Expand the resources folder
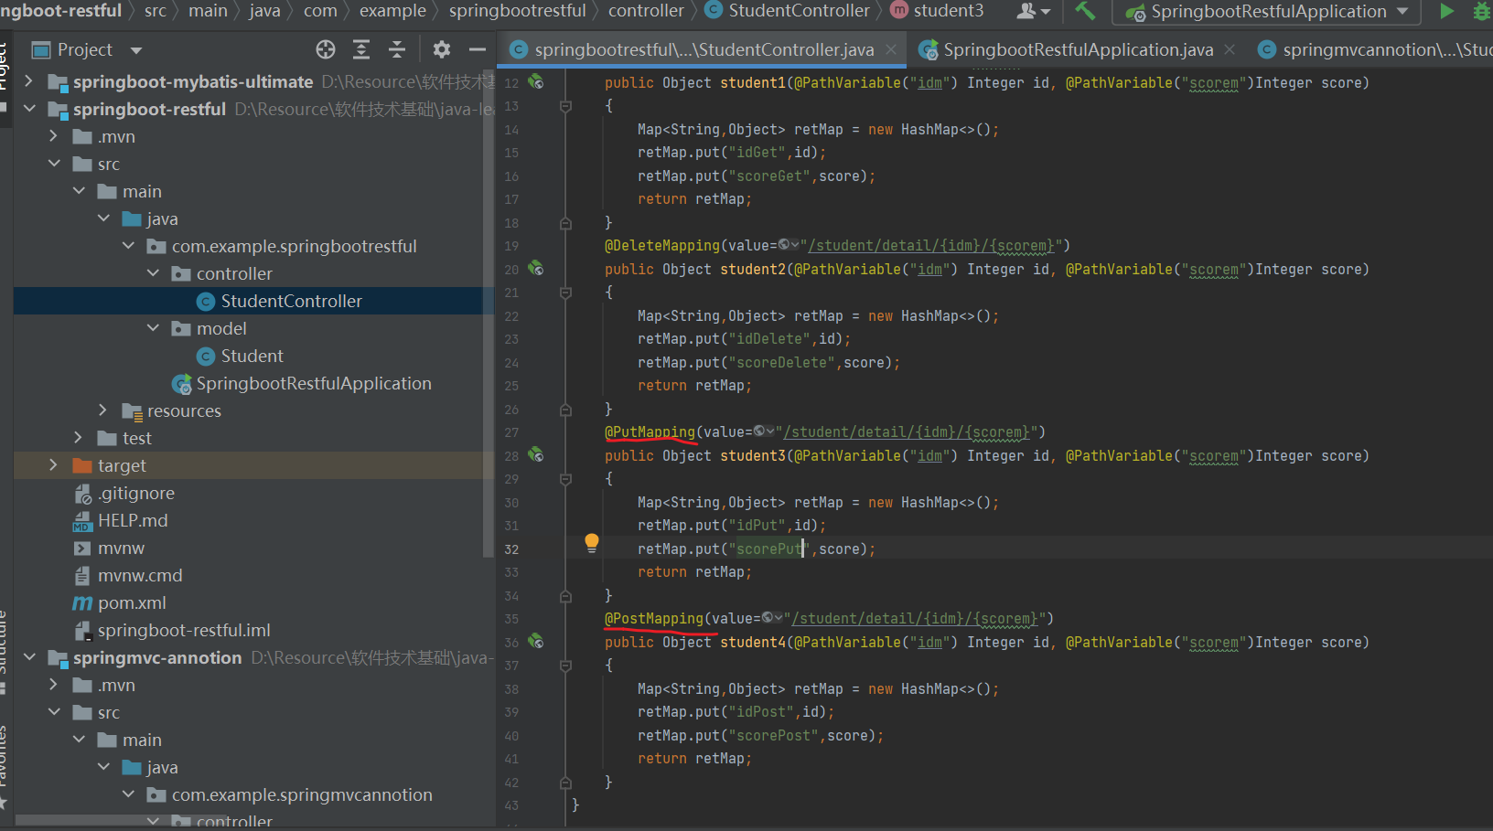This screenshot has height=831, width=1493. [x=102, y=410]
